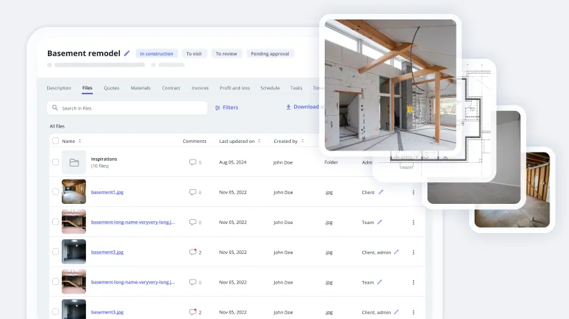569x319 pixels.
Task: Open the Inspirations folder icon
Action: [74, 162]
